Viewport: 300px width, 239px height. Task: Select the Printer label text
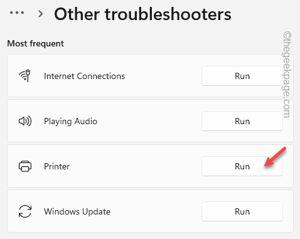tap(56, 166)
